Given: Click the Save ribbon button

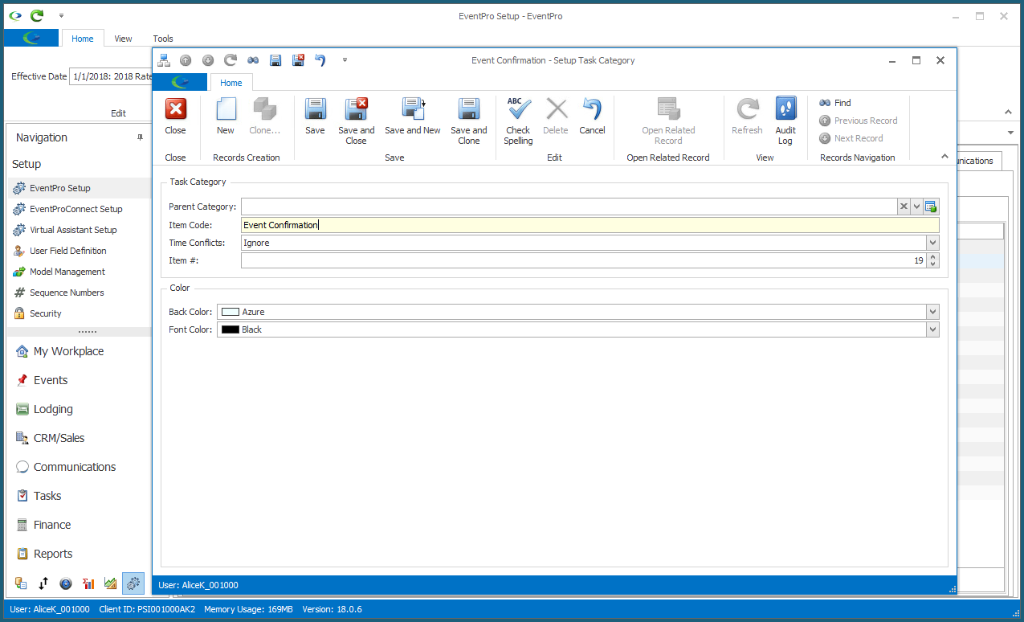Looking at the screenshot, I should pyautogui.click(x=315, y=117).
